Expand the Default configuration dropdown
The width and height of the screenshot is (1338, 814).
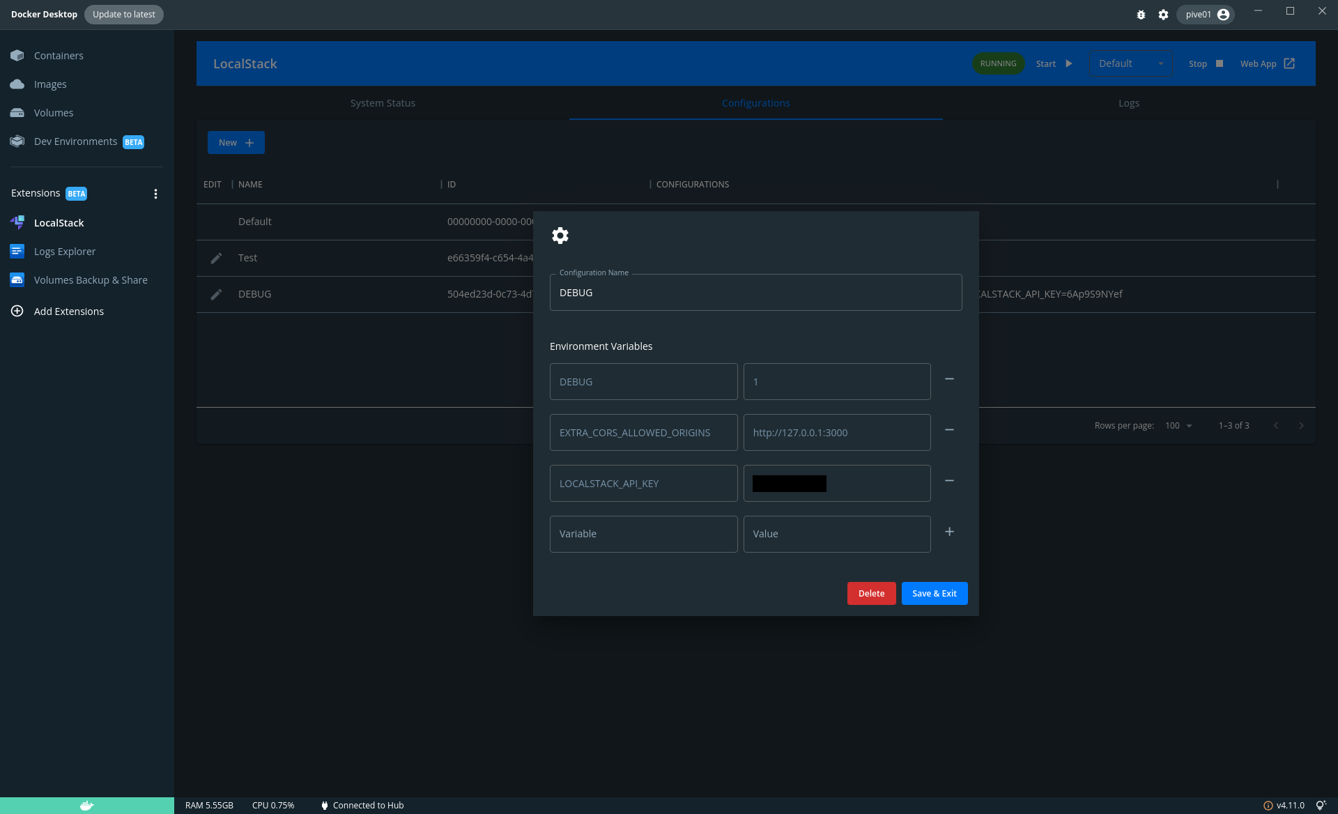(x=1130, y=63)
